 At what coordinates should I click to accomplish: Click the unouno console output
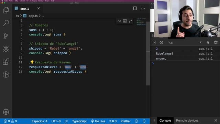pos(161,59)
